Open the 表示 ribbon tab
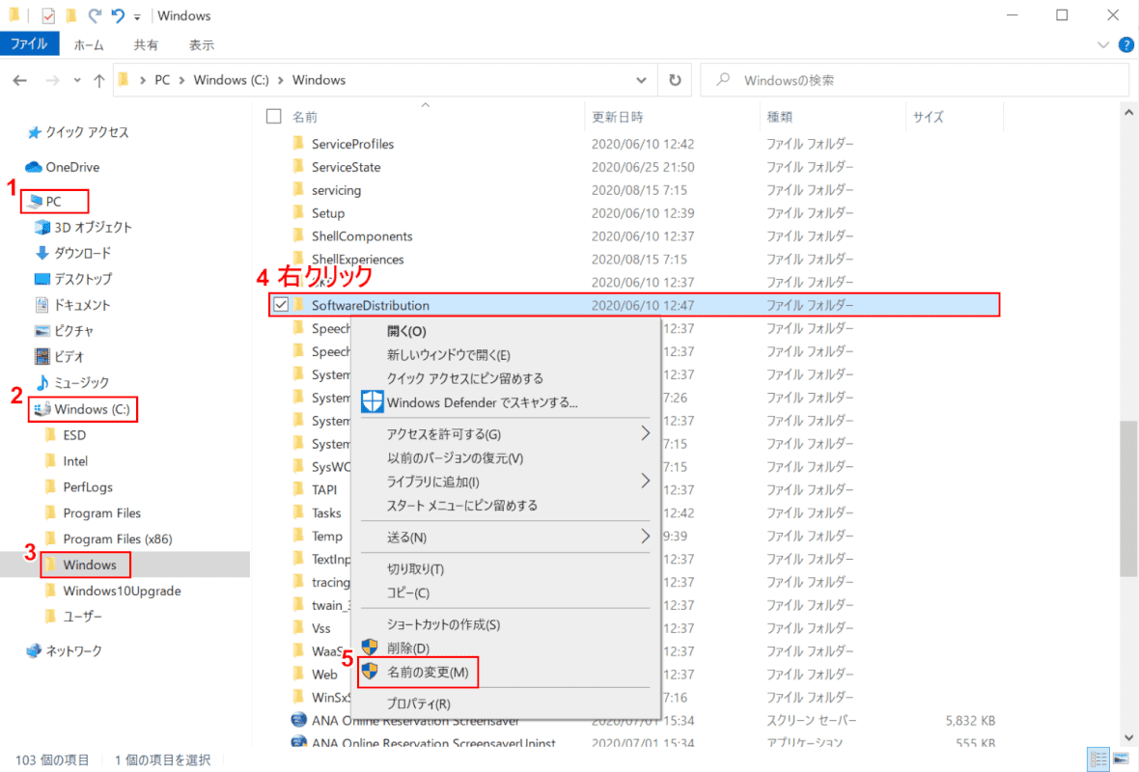1139x772 pixels. click(x=201, y=45)
